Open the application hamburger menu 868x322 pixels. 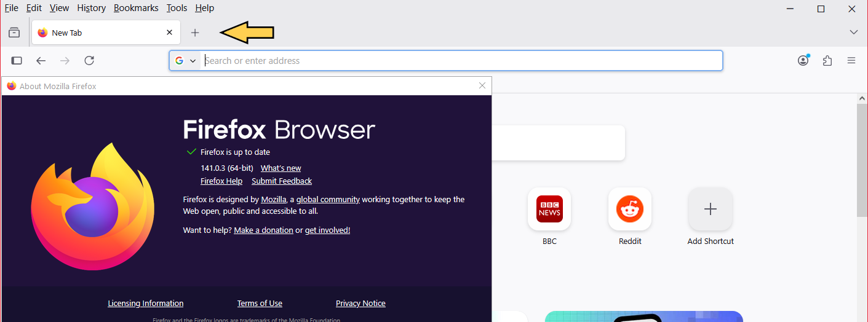(851, 60)
